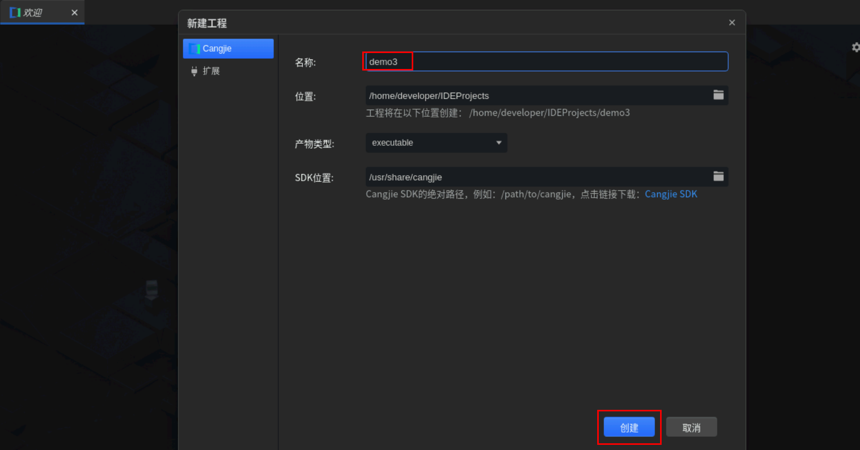
Task: Close the 新建工程 dialog
Action: pos(732,23)
